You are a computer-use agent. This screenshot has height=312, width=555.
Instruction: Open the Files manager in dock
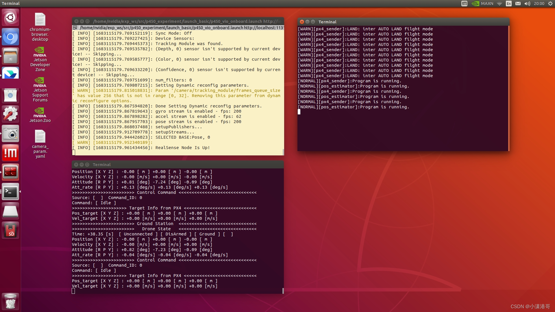click(10, 56)
